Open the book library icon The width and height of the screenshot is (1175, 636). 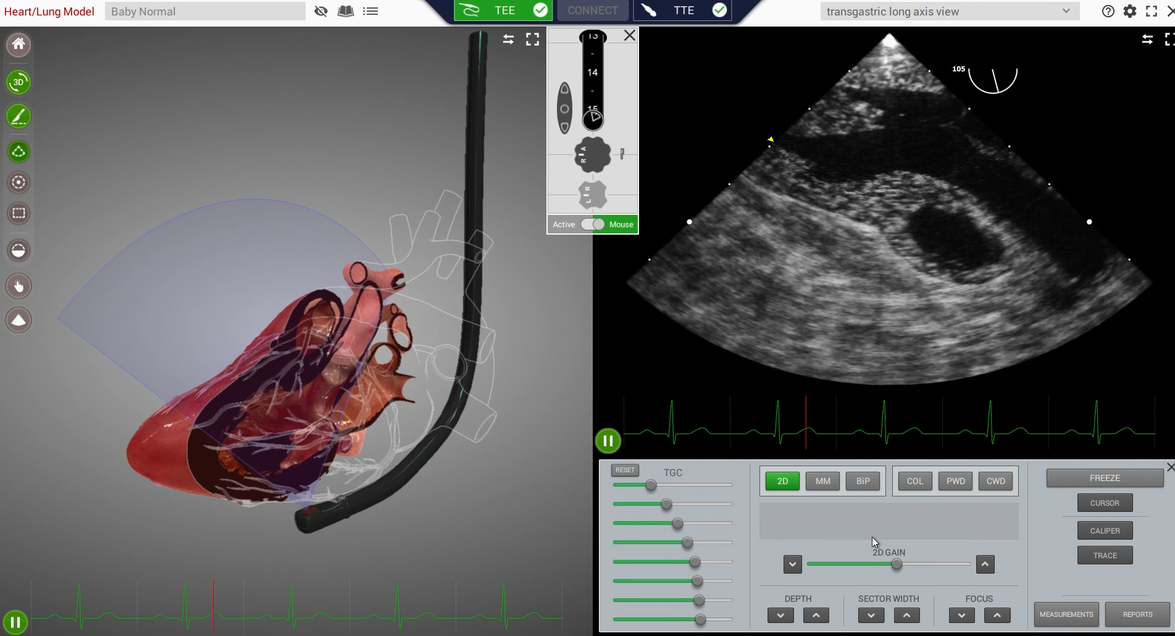click(346, 11)
